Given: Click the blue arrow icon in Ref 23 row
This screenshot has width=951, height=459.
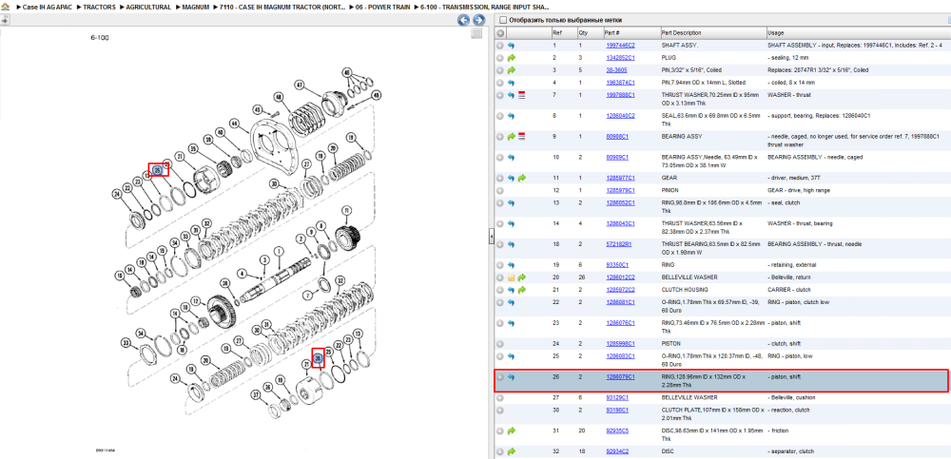Looking at the screenshot, I should [511, 322].
